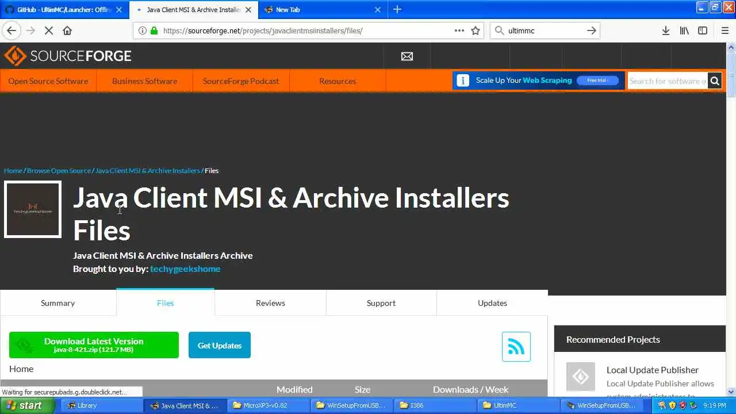Click the SourceForge search magnifier button

click(715, 81)
